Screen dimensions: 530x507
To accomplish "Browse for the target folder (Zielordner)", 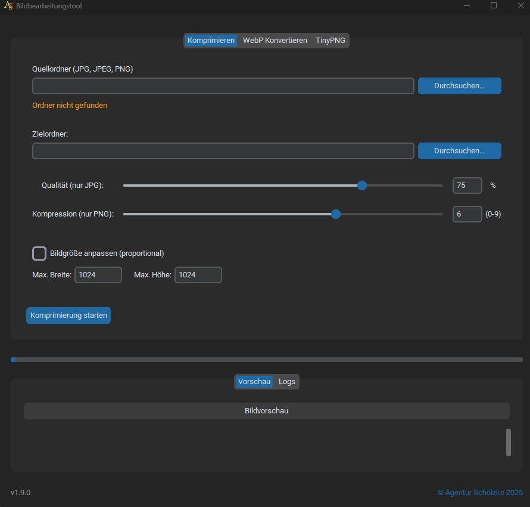I will tap(459, 151).
